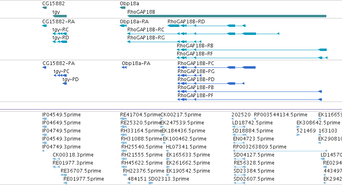Select the tgy-PD protein label
Screen dimensions: 342x185
(x=70, y=79)
